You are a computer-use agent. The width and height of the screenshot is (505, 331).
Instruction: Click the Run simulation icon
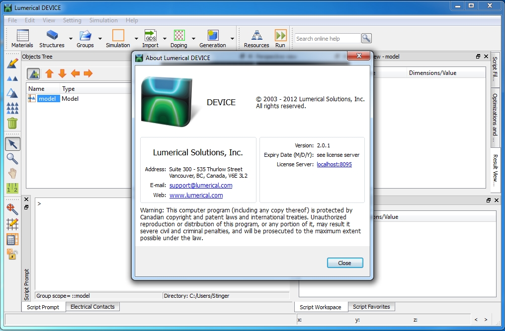[280, 35]
